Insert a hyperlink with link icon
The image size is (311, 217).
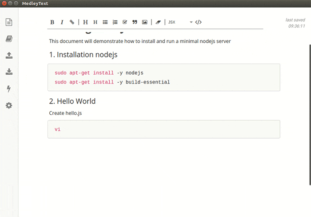pos(72,22)
